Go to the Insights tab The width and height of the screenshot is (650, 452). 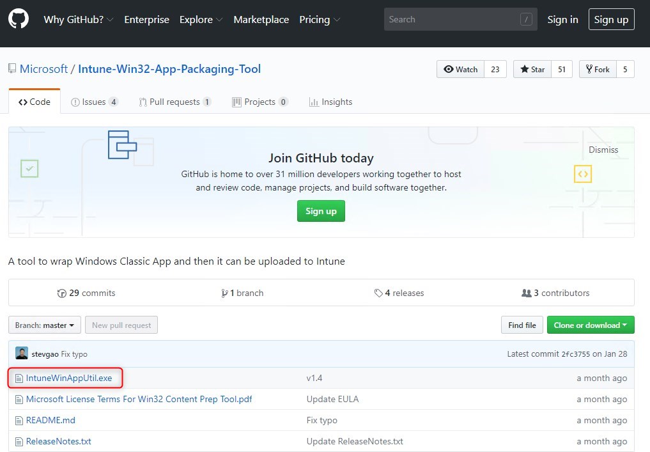click(331, 102)
